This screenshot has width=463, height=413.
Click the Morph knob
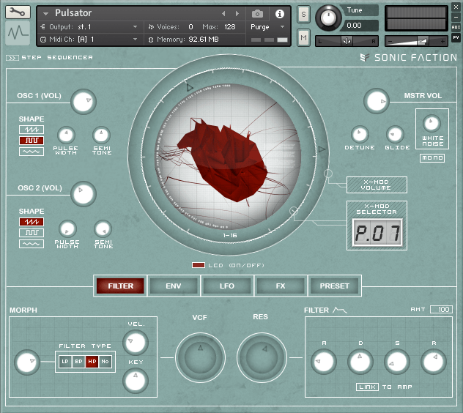27,362
